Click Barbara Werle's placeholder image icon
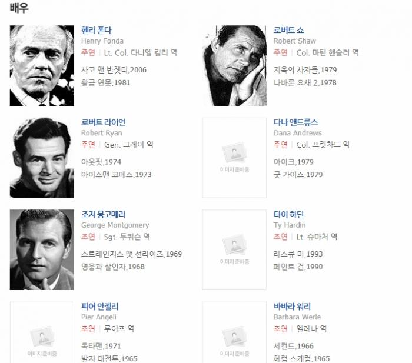The width and height of the screenshot is (412, 363). tap(234, 337)
